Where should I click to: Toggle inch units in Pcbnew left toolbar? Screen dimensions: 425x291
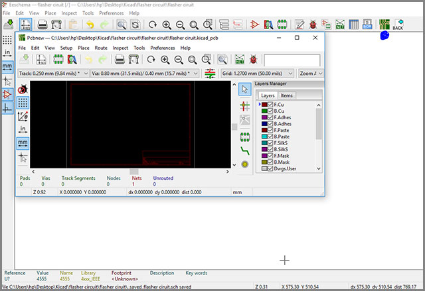click(x=23, y=129)
